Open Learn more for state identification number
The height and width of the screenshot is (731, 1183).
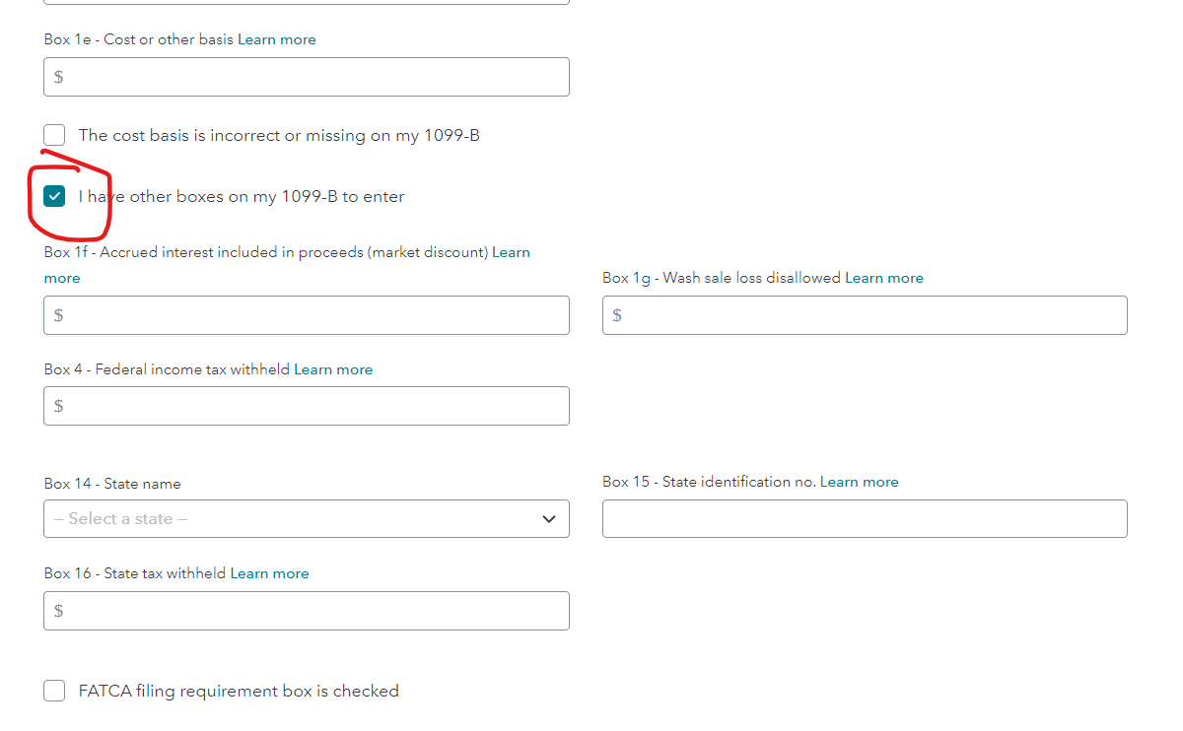point(860,482)
